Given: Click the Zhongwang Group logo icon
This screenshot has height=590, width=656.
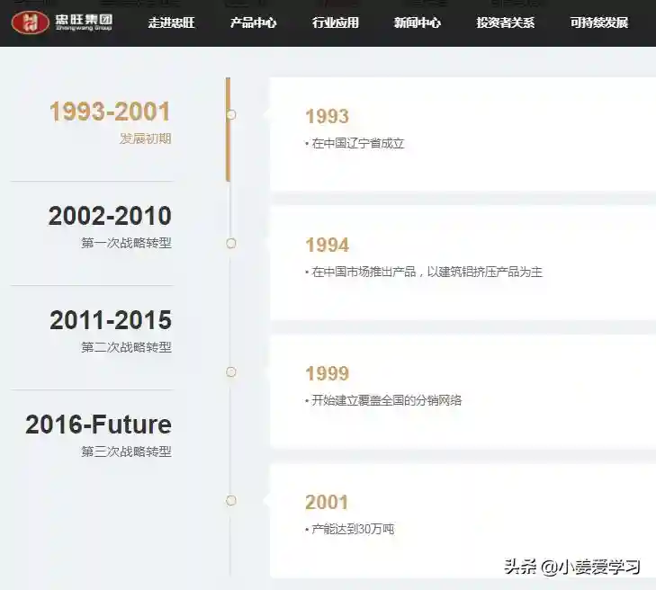Looking at the screenshot, I should [x=31, y=22].
